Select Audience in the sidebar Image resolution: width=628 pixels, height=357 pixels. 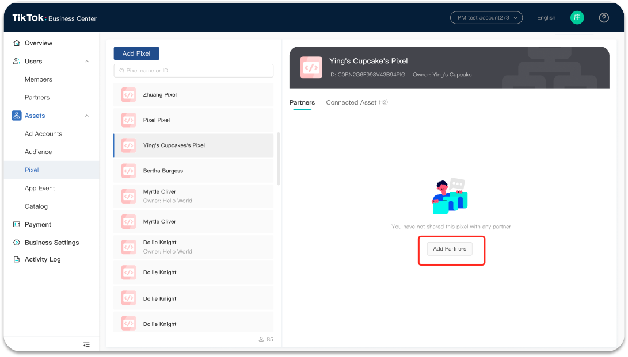[39, 152]
